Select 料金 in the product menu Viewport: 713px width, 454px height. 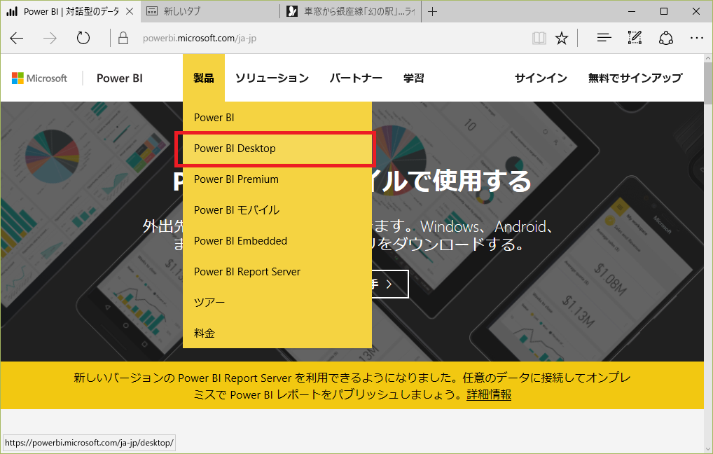(277, 333)
